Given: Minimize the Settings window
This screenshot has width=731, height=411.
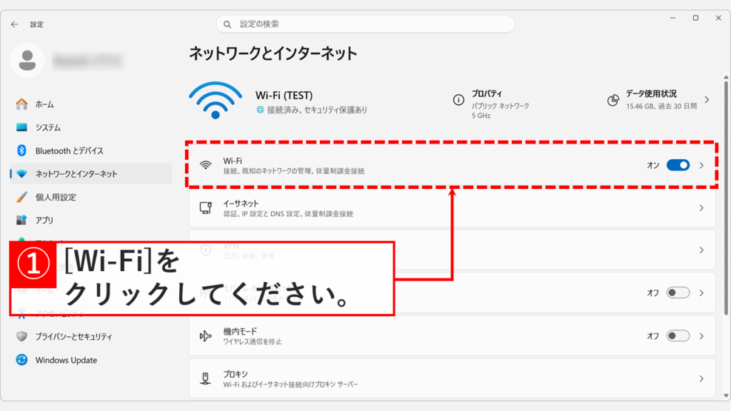Looking at the screenshot, I should point(672,18).
